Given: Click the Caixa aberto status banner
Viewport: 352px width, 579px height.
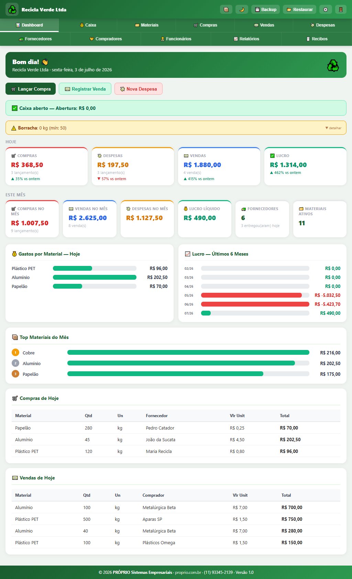Looking at the screenshot, I should 176,108.
